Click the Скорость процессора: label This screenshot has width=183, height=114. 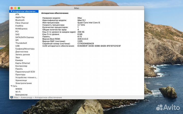click(x=54, y=25)
